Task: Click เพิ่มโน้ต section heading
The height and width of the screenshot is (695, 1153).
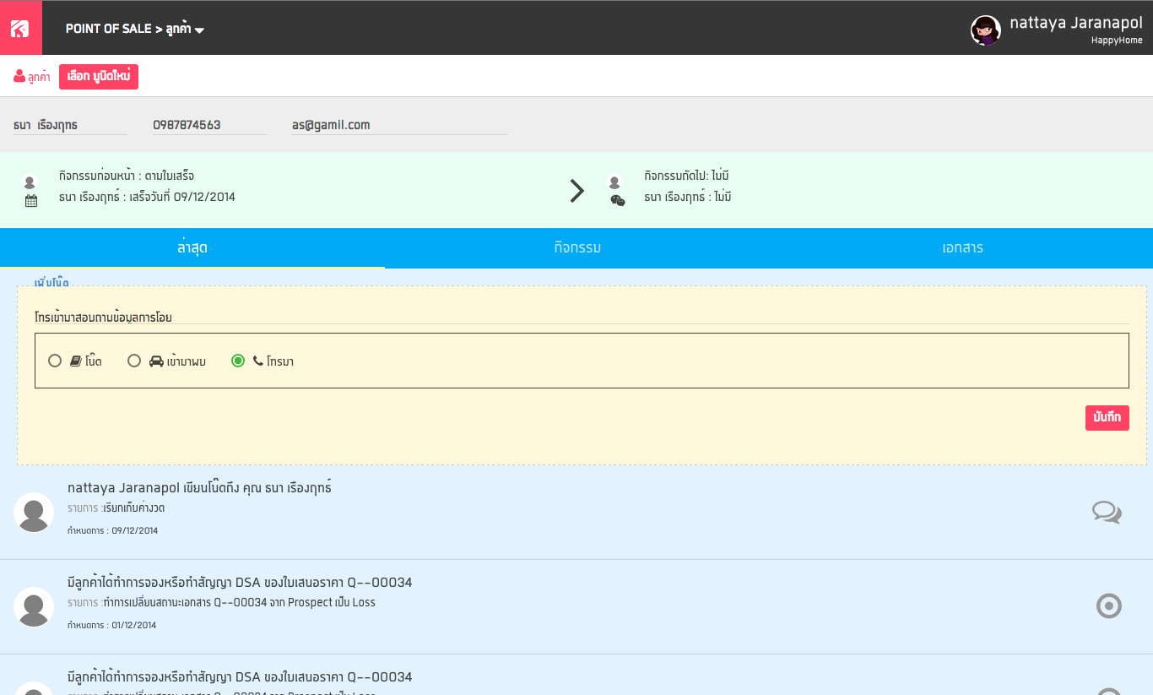Action: pos(51,282)
